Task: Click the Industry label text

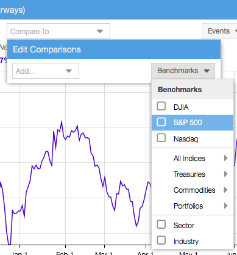Action: (x=186, y=242)
